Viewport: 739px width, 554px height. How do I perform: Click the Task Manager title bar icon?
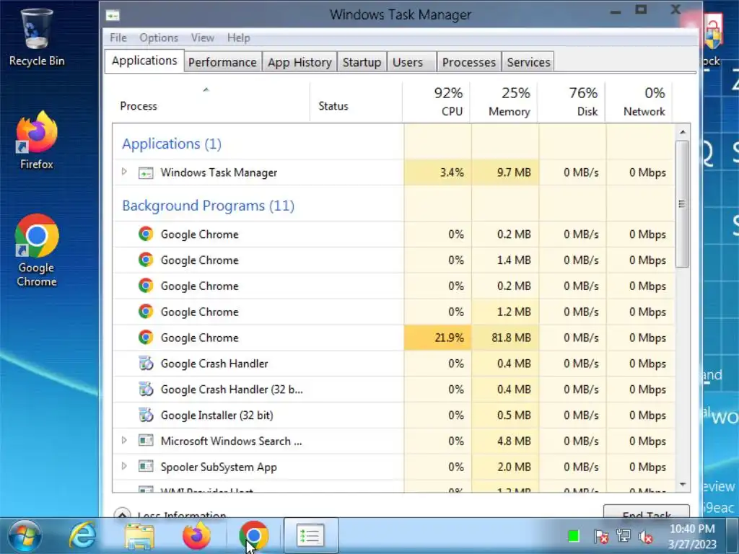tap(113, 16)
